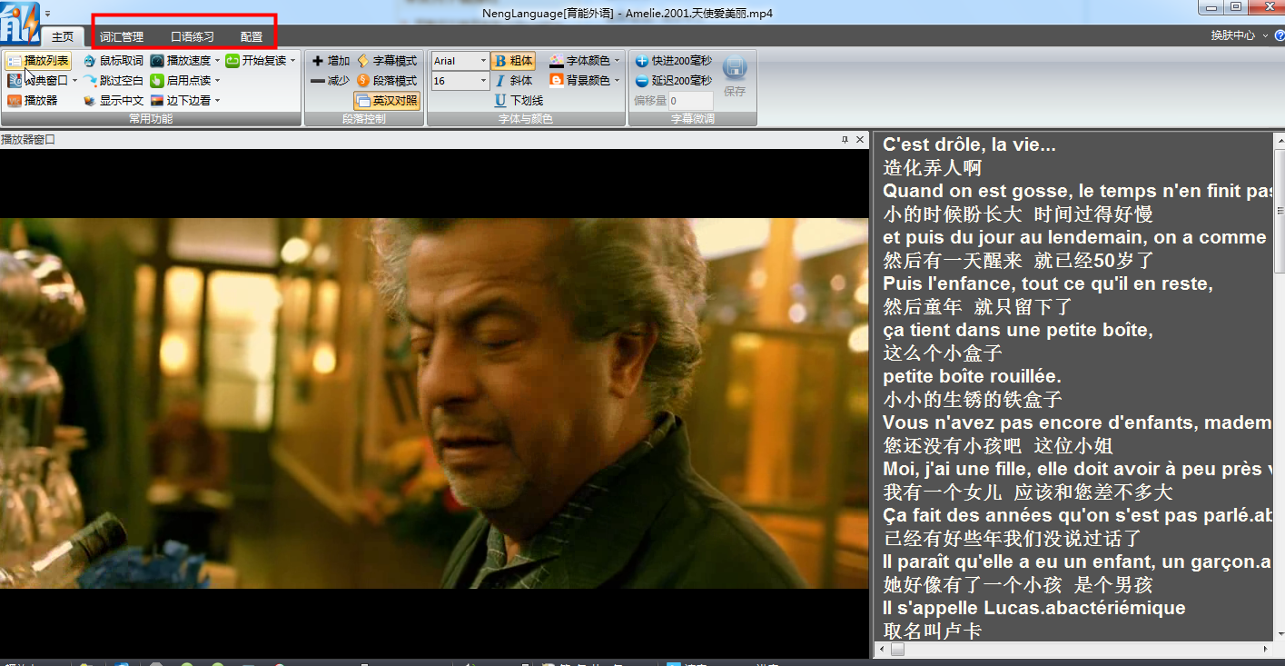Click the 播放速度 playback speed icon

157,61
